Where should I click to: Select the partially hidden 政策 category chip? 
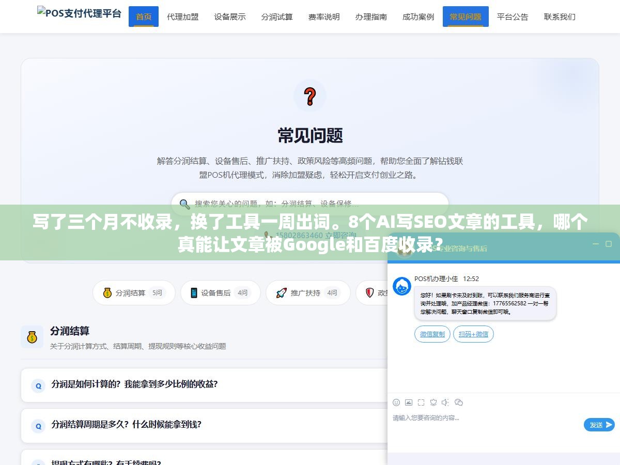tap(372, 293)
